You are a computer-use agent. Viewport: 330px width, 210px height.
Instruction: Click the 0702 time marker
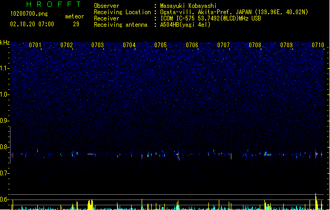(x=67, y=45)
